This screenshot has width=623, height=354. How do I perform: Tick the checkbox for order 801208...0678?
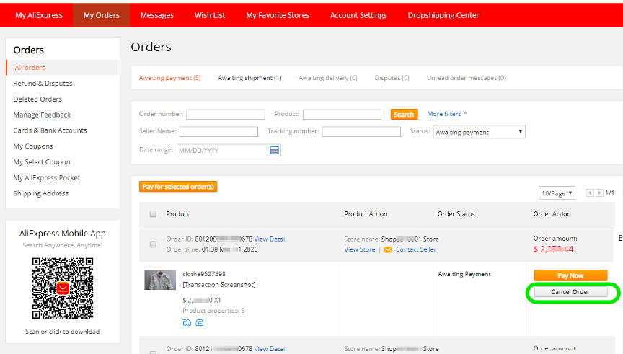(153, 244)
